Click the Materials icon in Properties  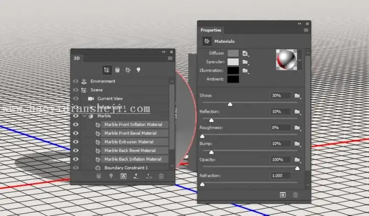pyautogui.click(x=207, y=41)
